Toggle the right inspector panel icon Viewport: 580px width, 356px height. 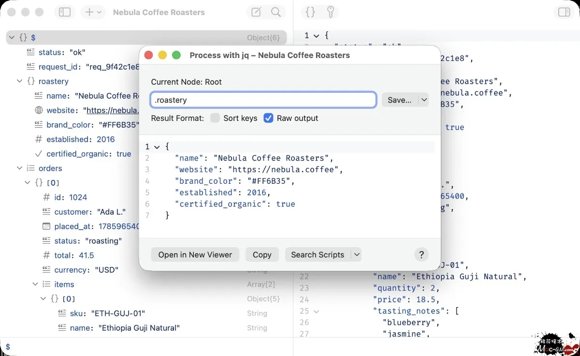click(x=564, y=12)
